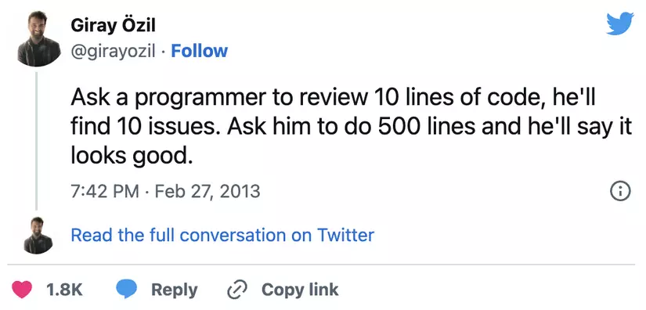Click the blue reply speech bubble icon

[x=125, y=289]
